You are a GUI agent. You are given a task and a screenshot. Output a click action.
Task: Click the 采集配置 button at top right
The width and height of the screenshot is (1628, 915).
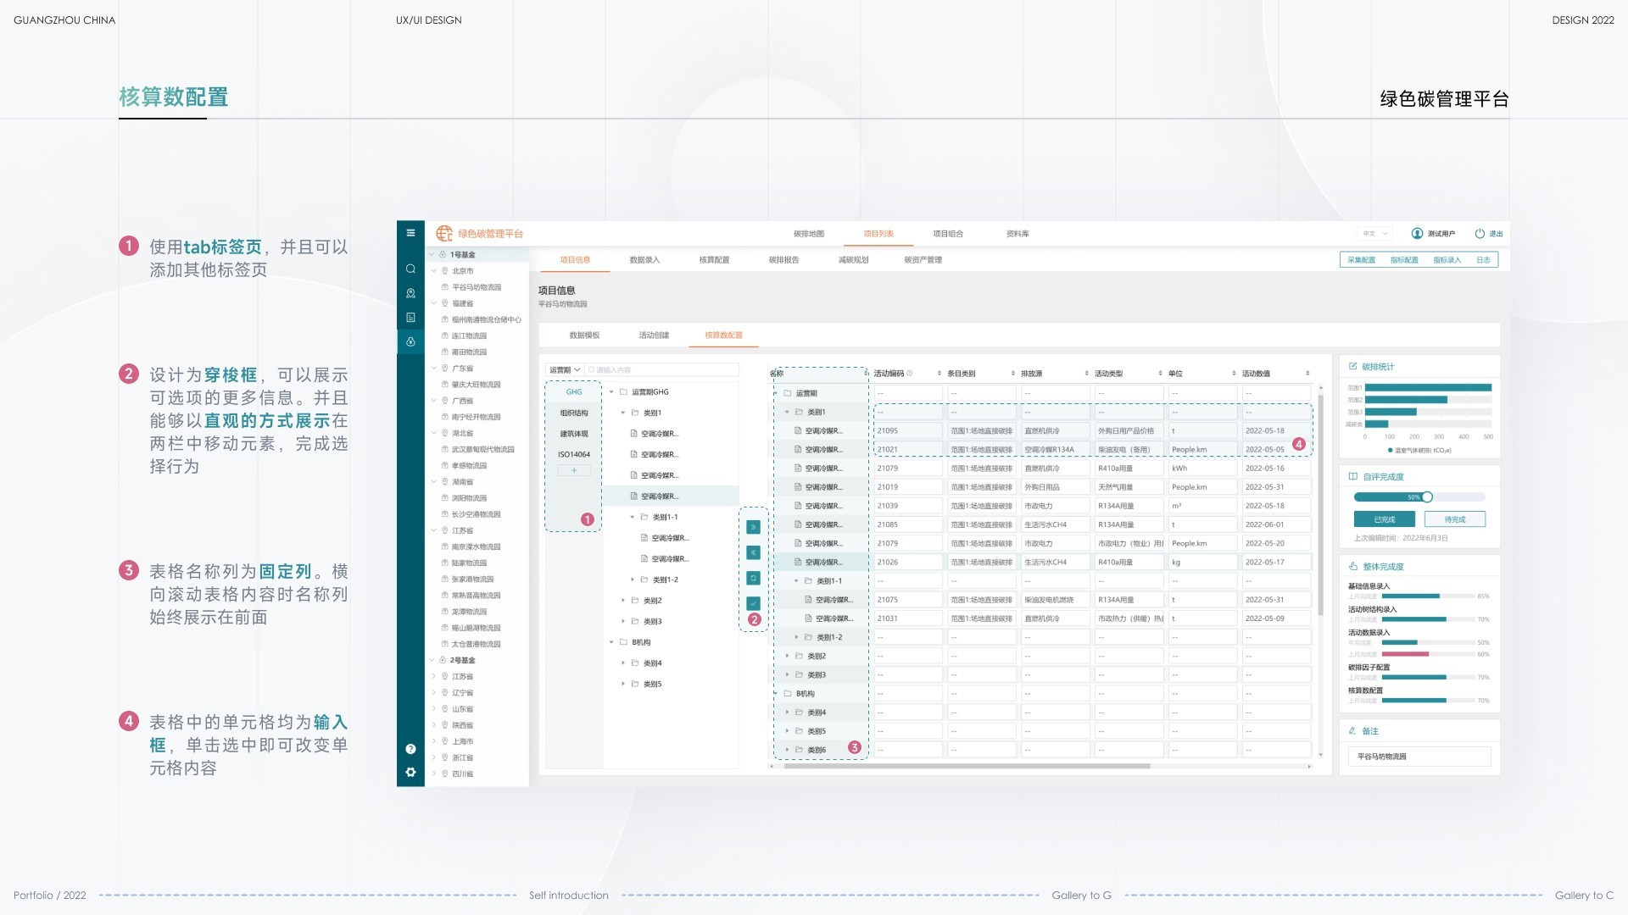tap(1362, 260)
